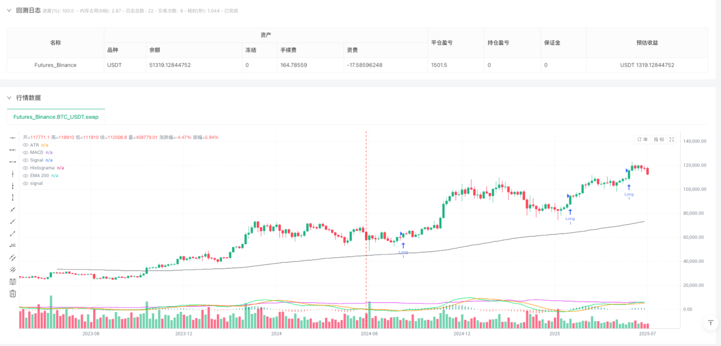Open the 指标 indicators button
This screenshot has width=721, height=346.
pos(658,140)
